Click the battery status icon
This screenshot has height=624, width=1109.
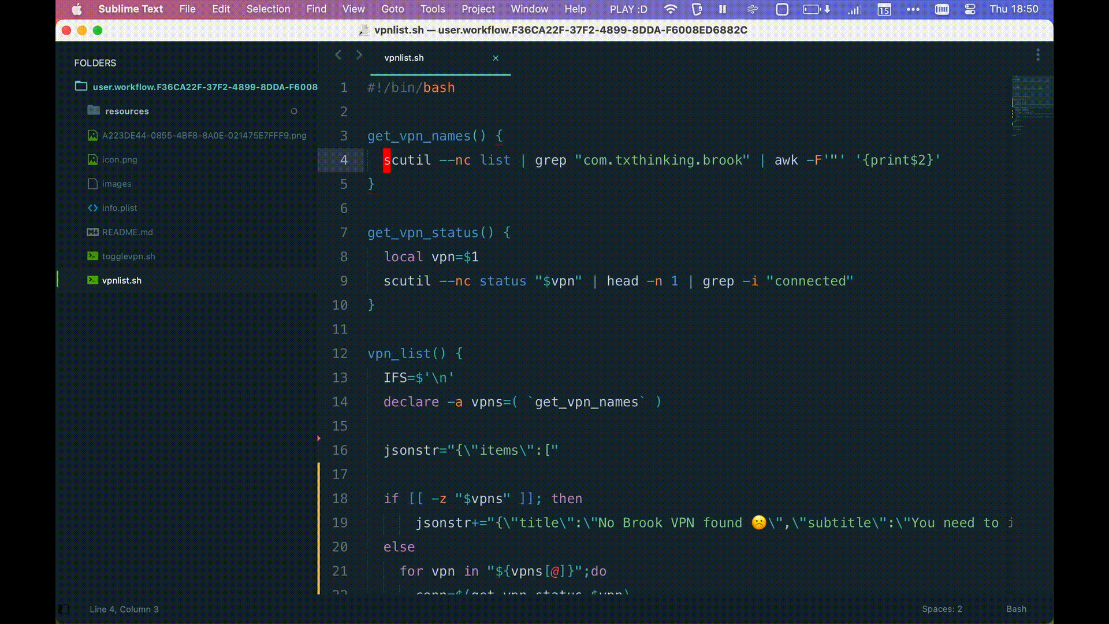coord(817,9)
